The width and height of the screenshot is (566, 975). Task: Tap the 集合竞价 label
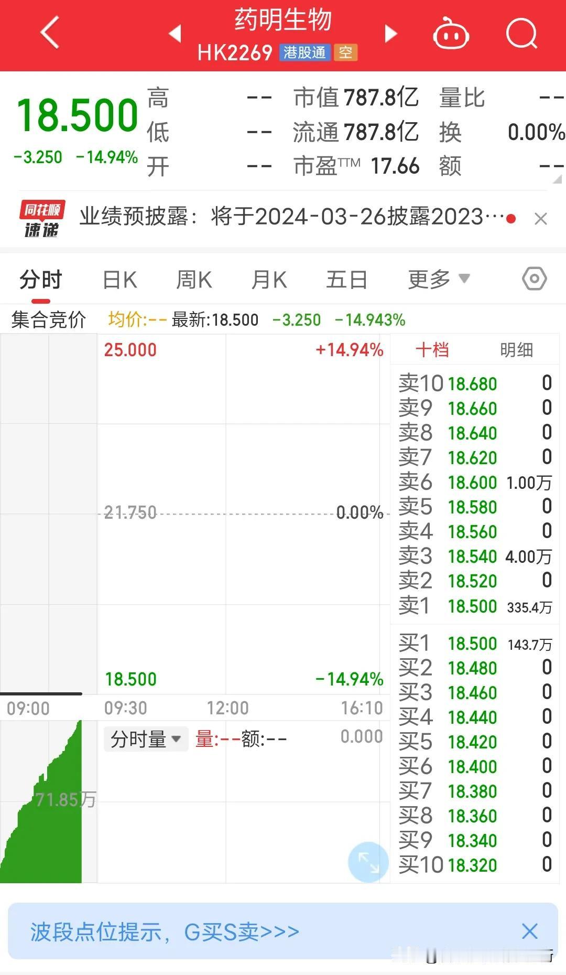48,319
